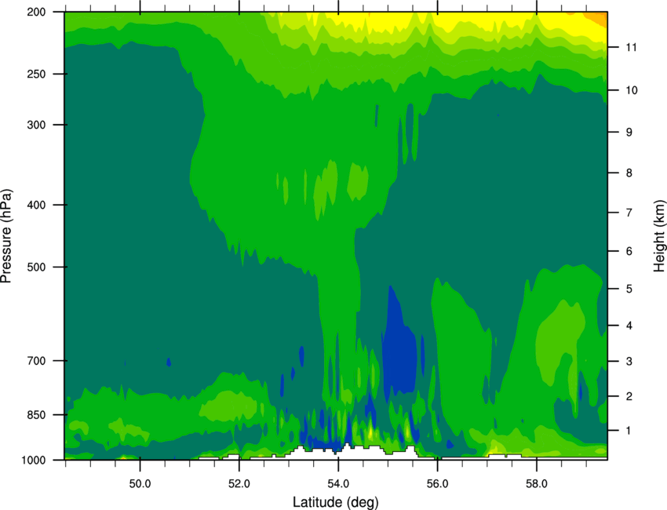Pick the 11 km height label

(632, 47)
